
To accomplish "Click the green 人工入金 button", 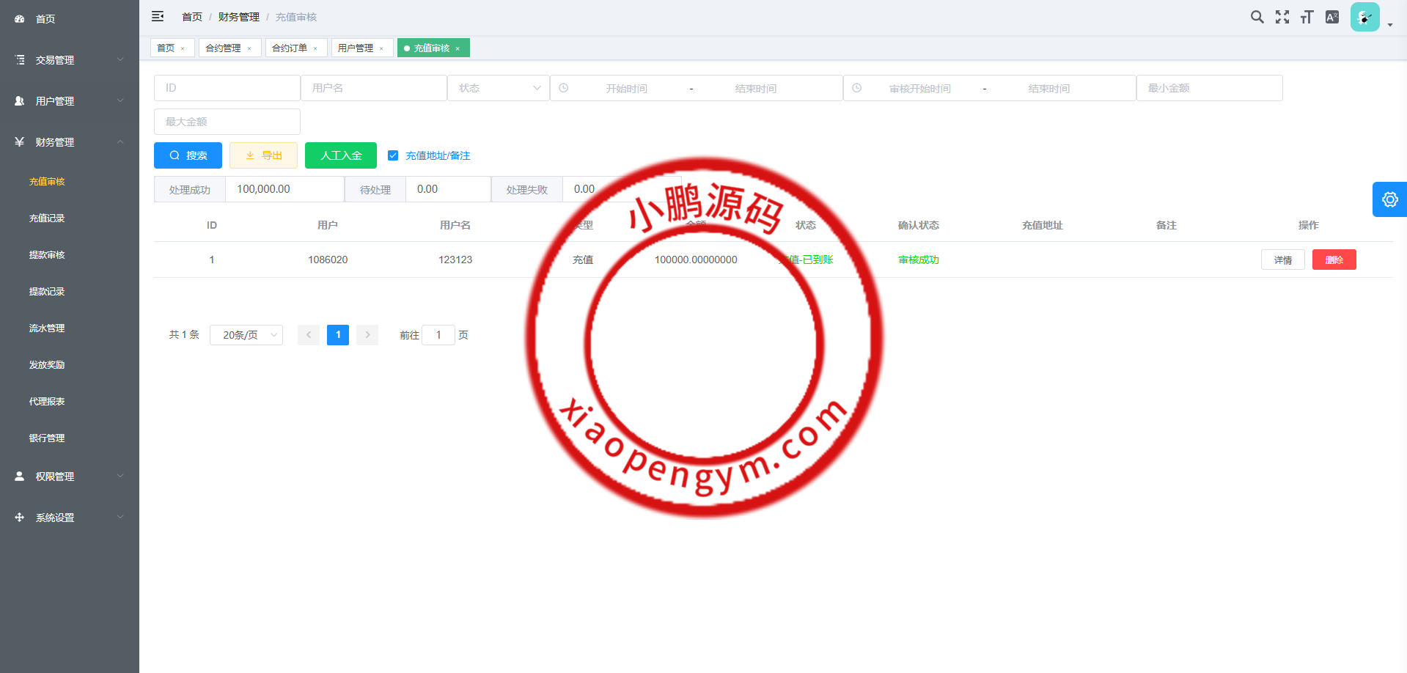I will (341, 155).
